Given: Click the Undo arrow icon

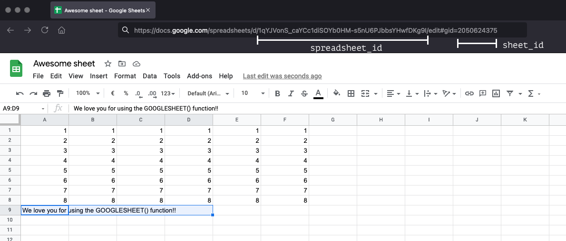Looking at the screenshot, I should (x=20, y=93).
